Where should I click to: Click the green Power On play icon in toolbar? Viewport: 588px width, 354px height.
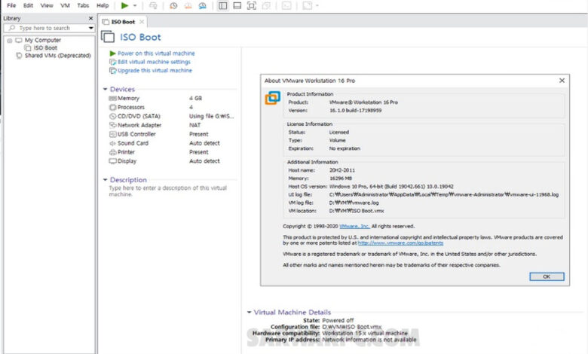[x=125, y=5]
